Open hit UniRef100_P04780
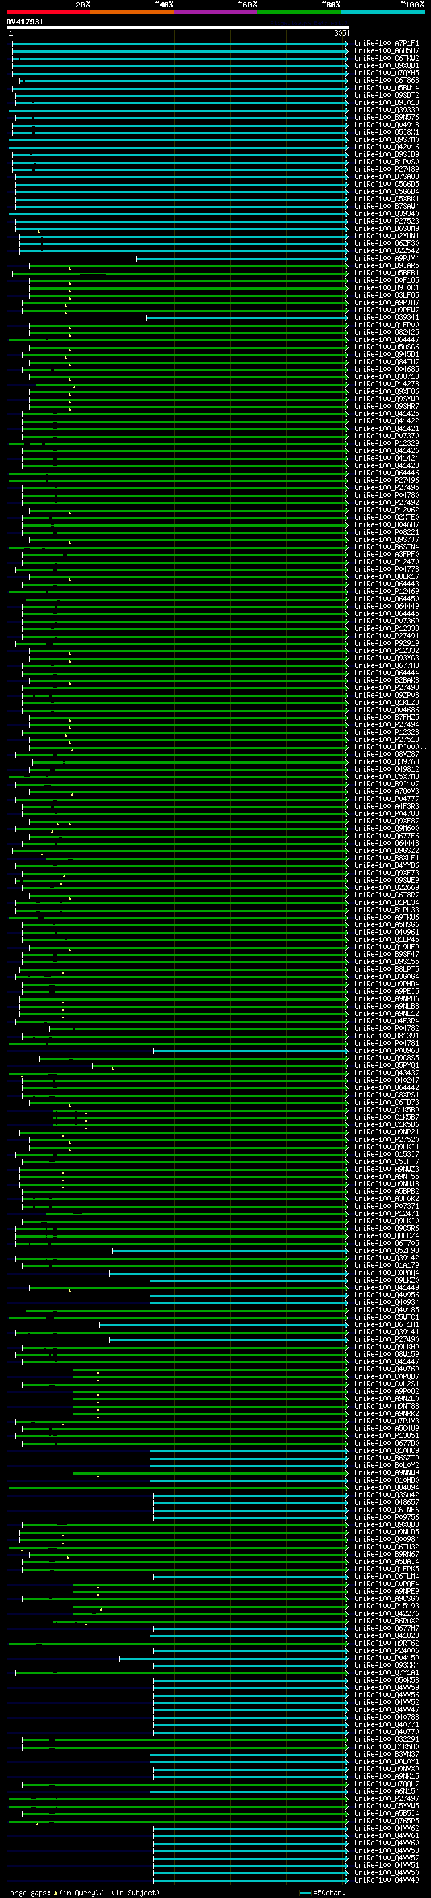The height and width of the screenshot is (1898, 431). 387,495
